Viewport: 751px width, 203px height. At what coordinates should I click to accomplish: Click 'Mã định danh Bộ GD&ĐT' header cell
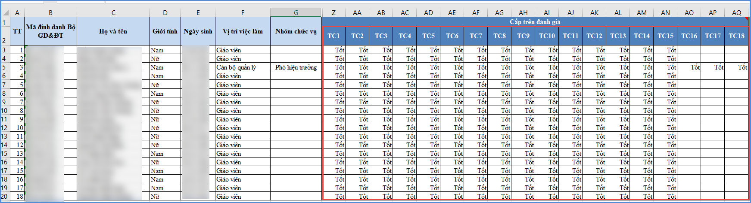coord(50,31)
